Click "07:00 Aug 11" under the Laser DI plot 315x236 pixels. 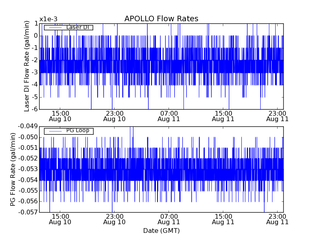point(169,116)
